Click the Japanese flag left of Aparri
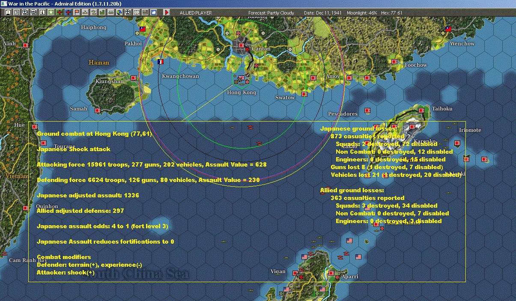The image size is (516, 301). click(331, 273)
